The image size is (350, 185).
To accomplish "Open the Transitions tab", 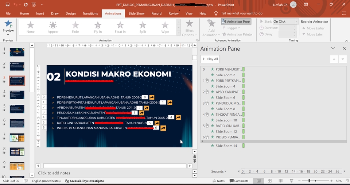I will [x=90, y=14].
